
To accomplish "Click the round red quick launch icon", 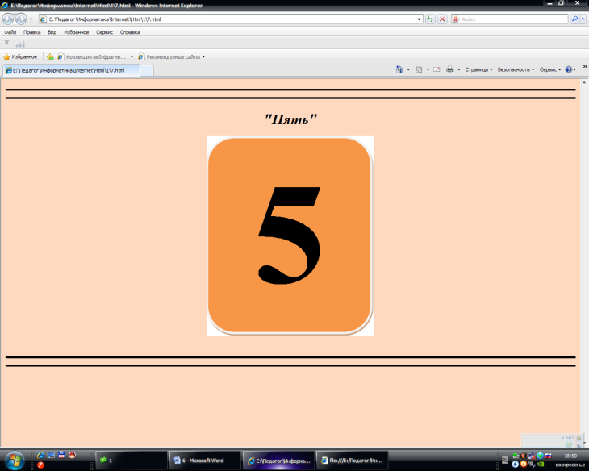I will coord(72,455).
